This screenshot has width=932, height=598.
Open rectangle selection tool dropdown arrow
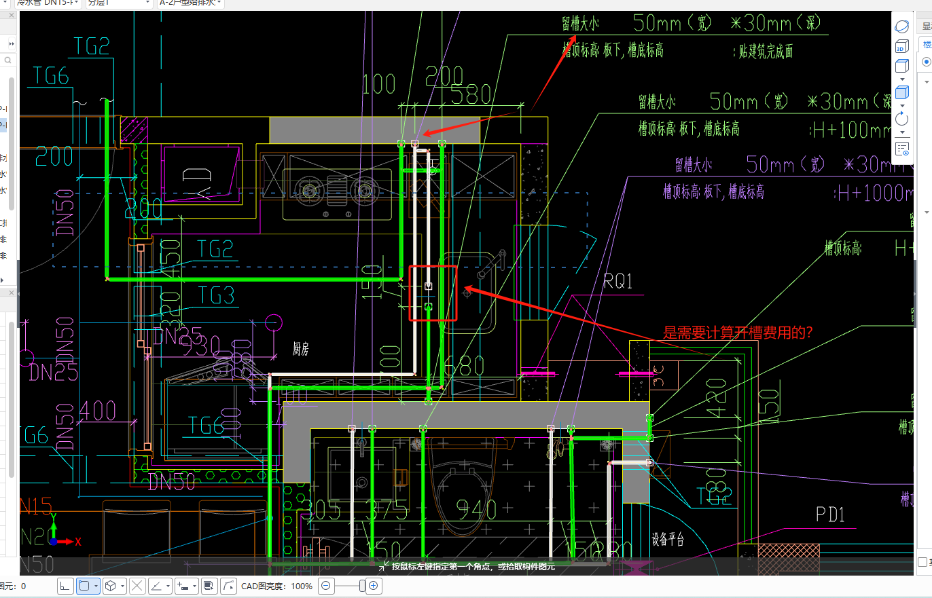[x=96, y=585]
